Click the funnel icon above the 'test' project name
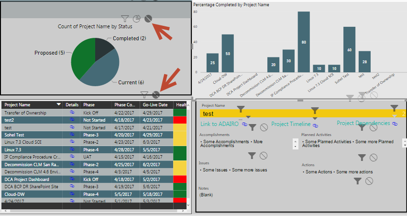407x216 pixels. point(241,109)
